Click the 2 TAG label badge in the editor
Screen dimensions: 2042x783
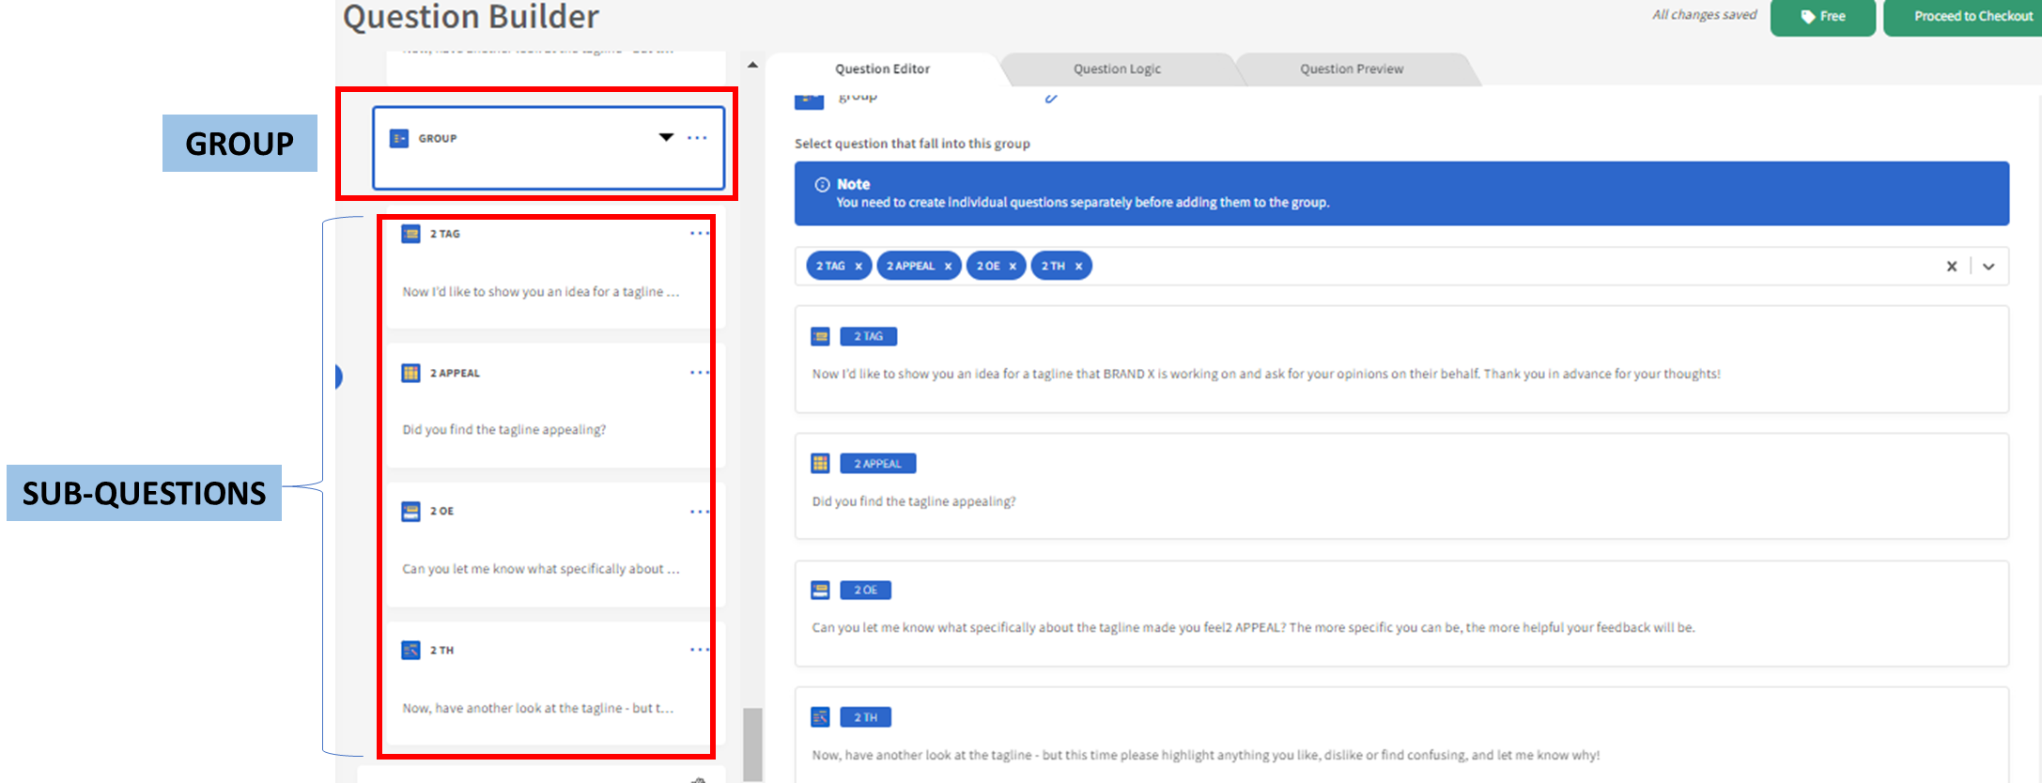pos(868,336)
